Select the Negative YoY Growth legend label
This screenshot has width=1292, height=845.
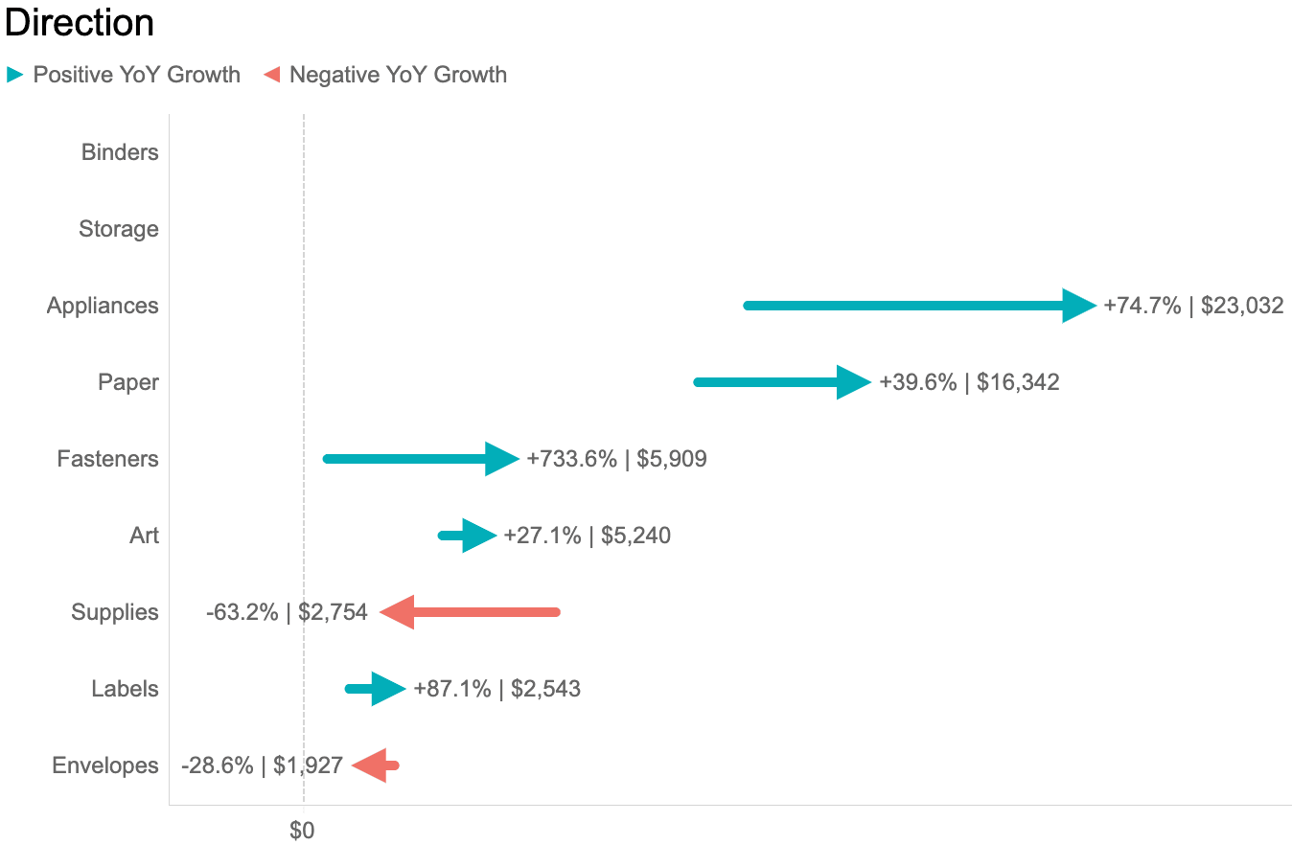click(x=398, y=75)
